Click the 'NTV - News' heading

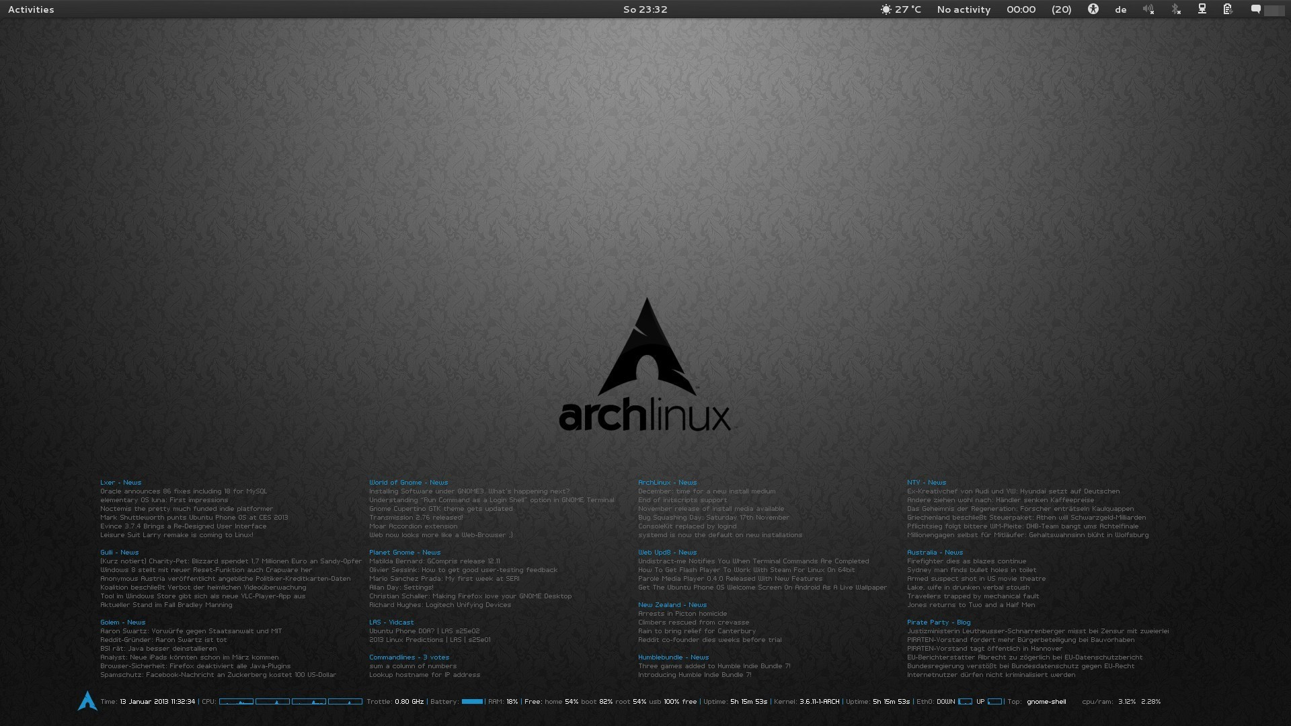[x=927, y=482]
